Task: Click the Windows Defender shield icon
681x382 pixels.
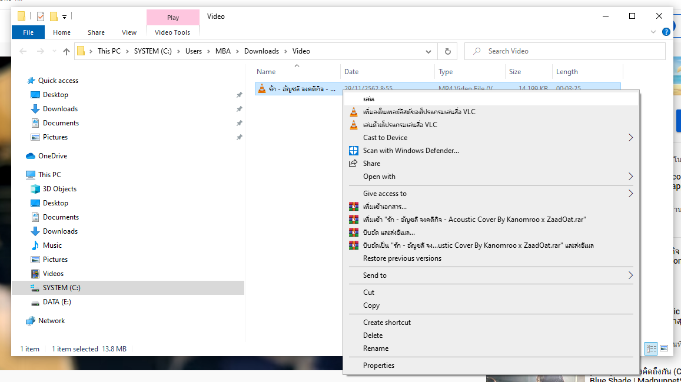Action: point(353,151)
